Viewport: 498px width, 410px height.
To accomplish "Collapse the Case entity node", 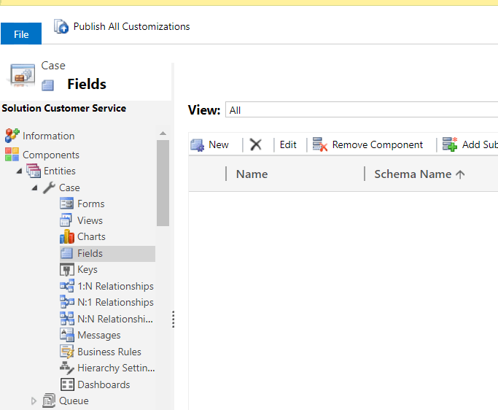I will tap(34, 187).
